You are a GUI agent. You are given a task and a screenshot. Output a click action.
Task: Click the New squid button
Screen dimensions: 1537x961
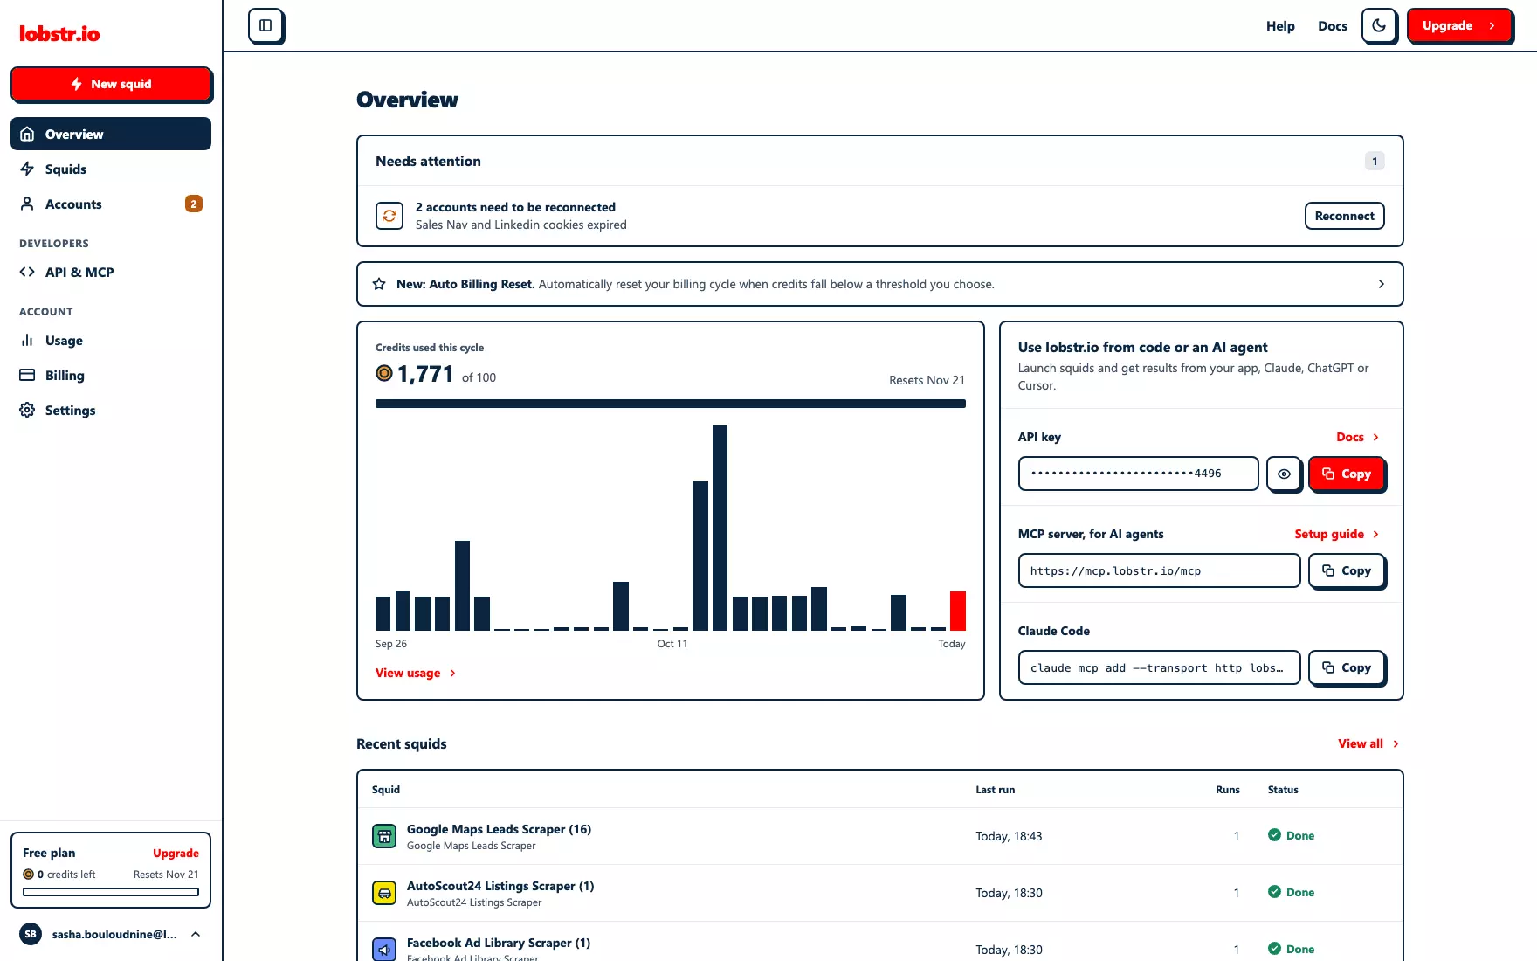[111, 84]
